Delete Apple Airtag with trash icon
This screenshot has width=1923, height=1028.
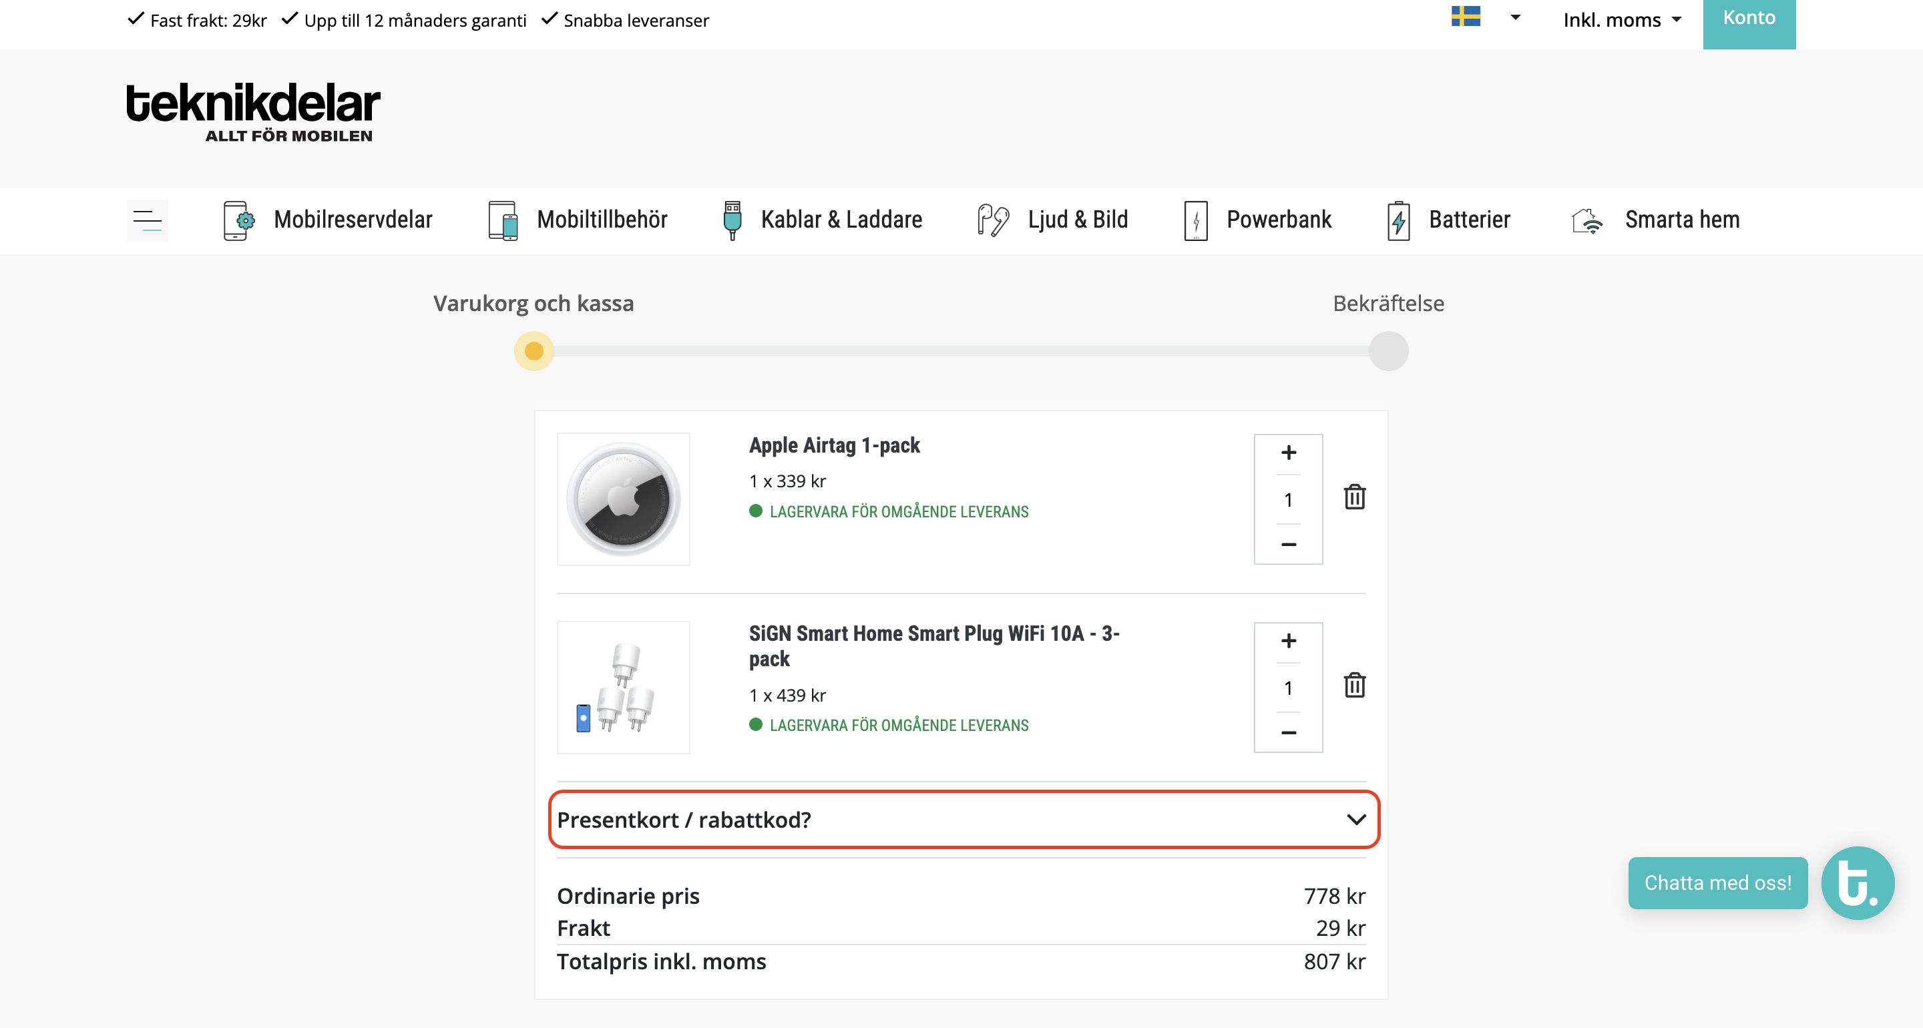[x=1354, y=497]
